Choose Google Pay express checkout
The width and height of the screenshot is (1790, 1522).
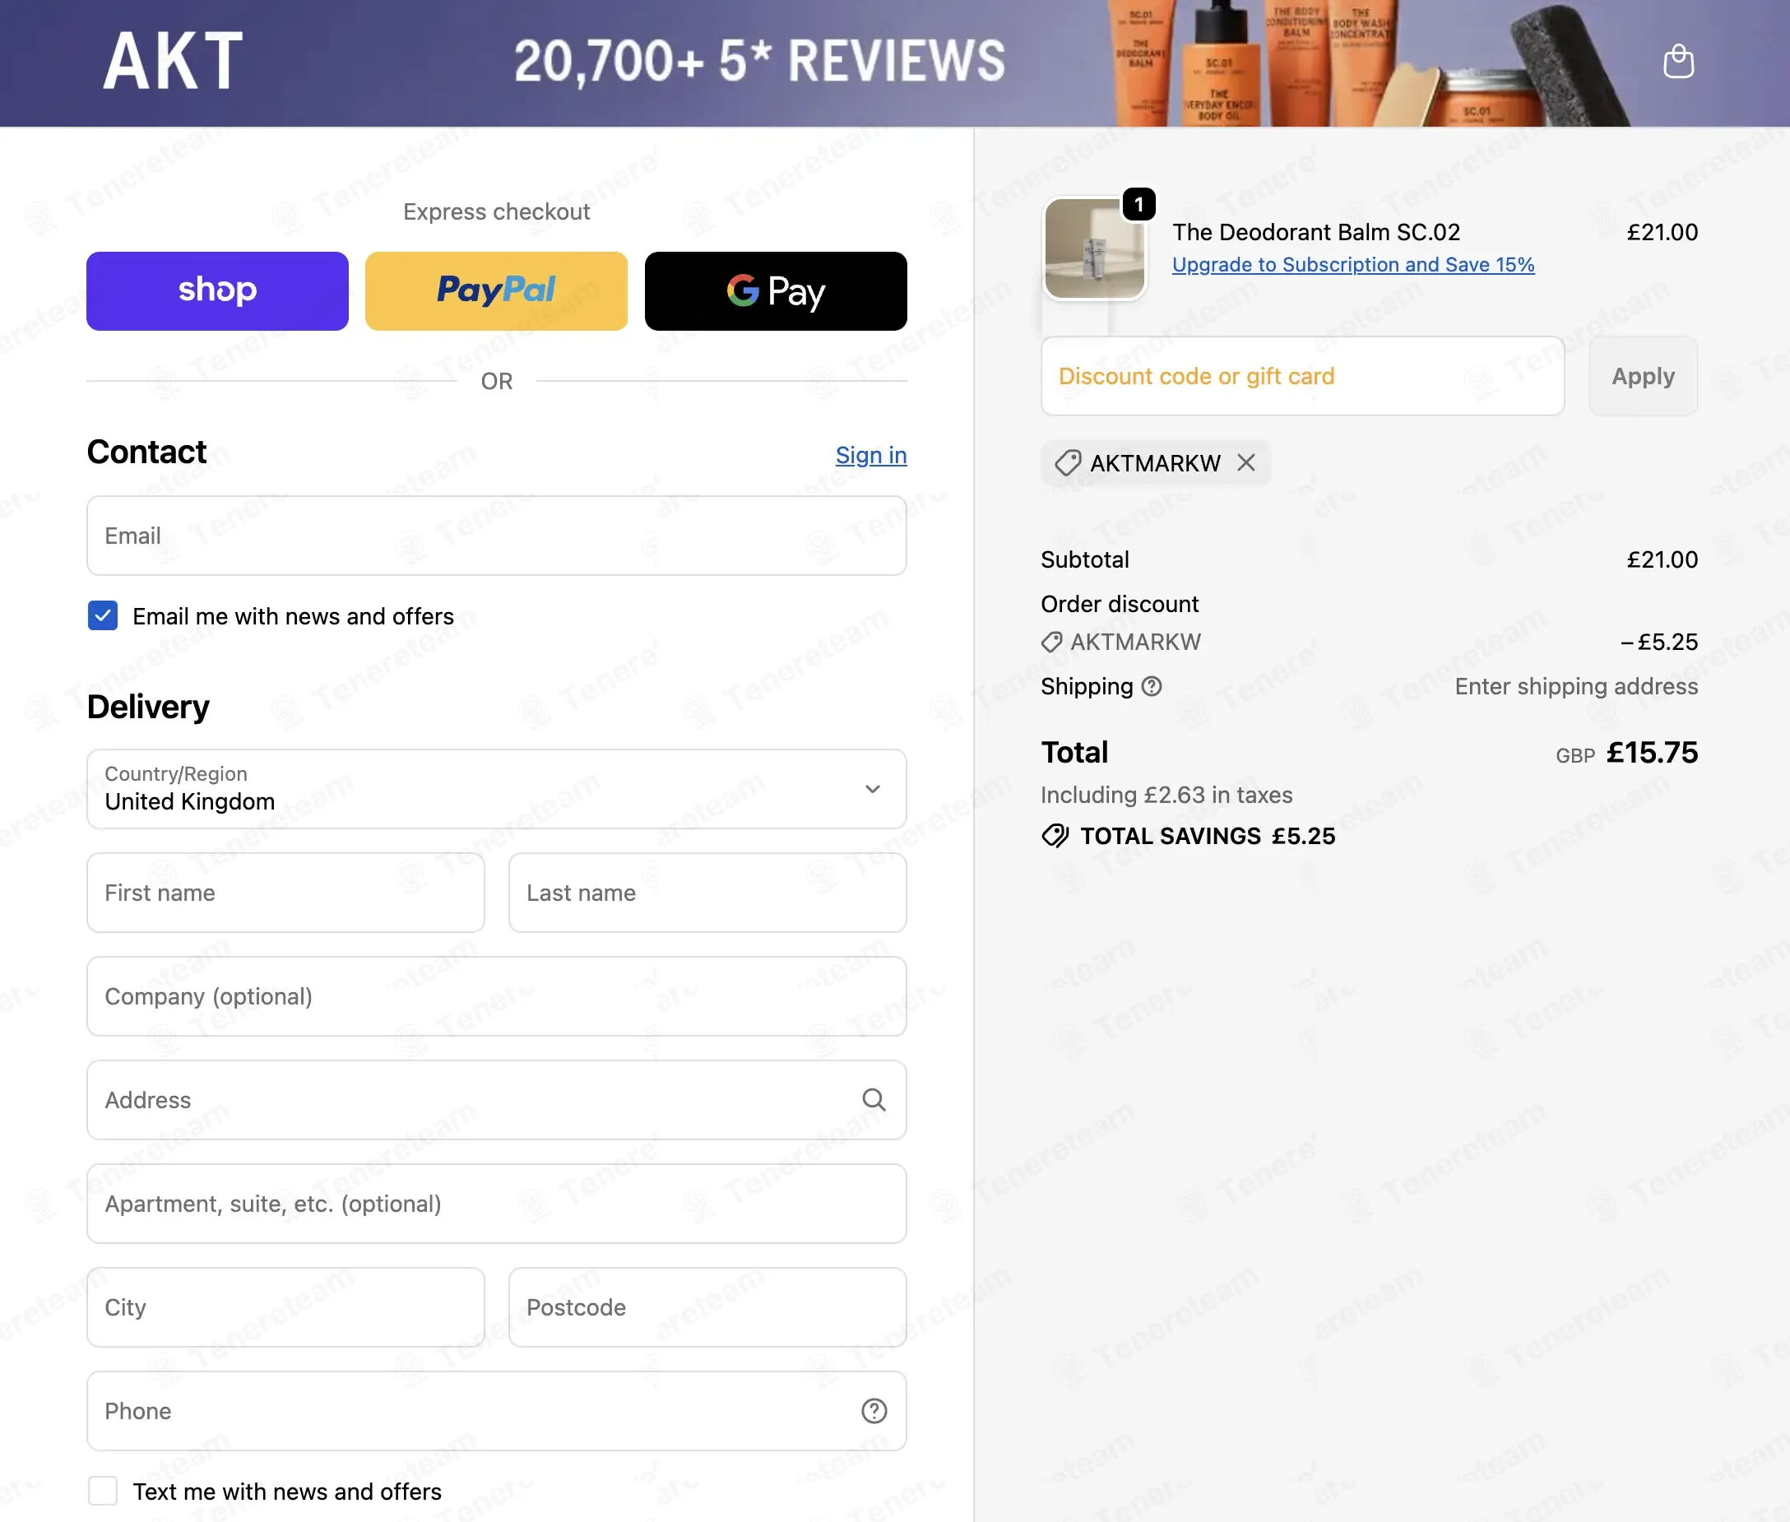(776, 290)
